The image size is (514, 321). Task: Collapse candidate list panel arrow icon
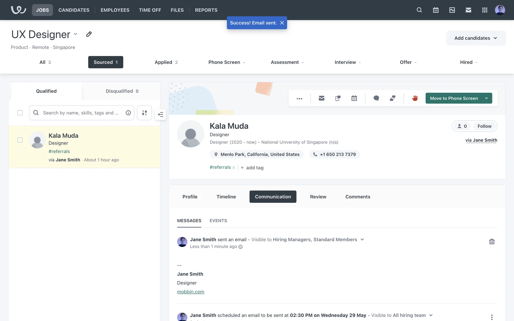click(x=161, y=114)
